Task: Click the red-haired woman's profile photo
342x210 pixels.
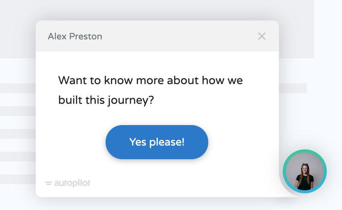Action: point(305,171)
